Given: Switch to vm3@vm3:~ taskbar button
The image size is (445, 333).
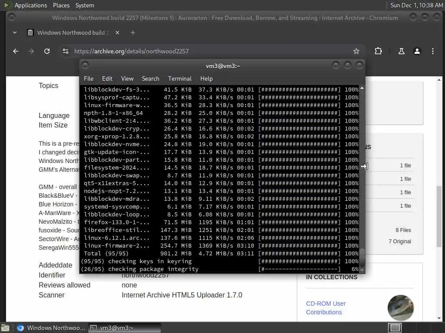Looking at the screenshot, I should [124, 328].
